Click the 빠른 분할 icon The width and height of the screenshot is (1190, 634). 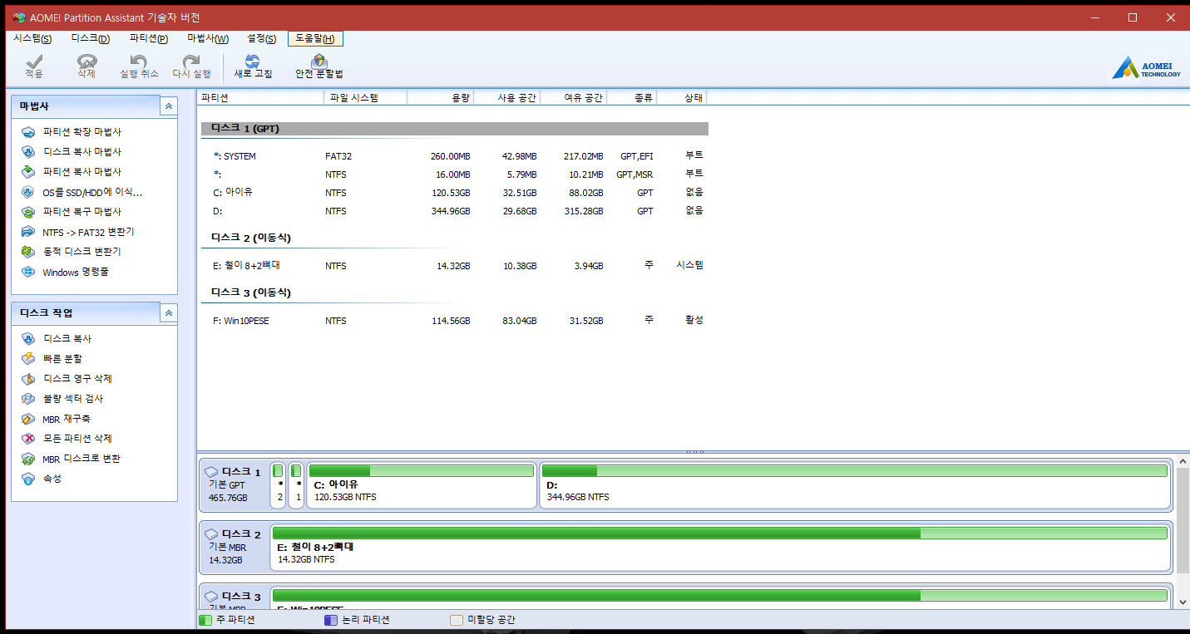[x=28, y=359]
